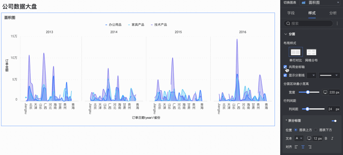Click the 分面区块最小宽高 label
This screenshot has width=343, height=155.
pyautogui.click(x=296, y=84)
